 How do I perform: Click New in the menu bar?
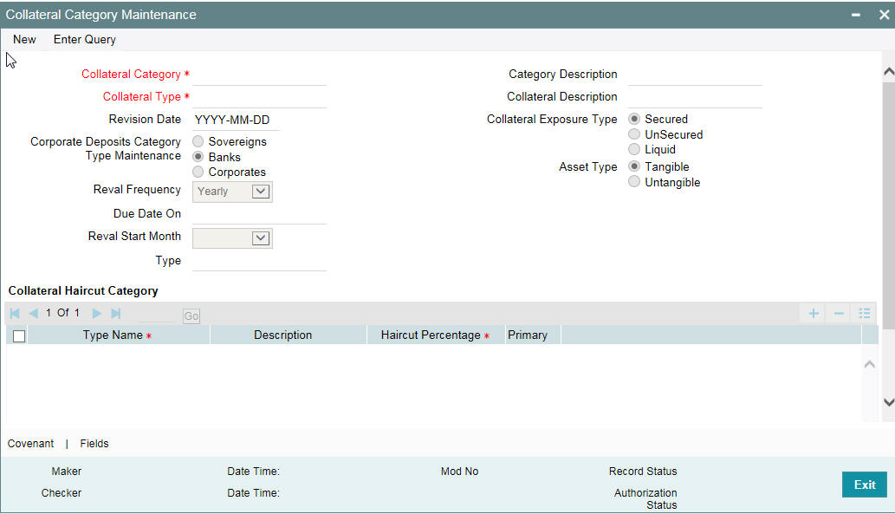pyautogui.click(x=24, y=39)
